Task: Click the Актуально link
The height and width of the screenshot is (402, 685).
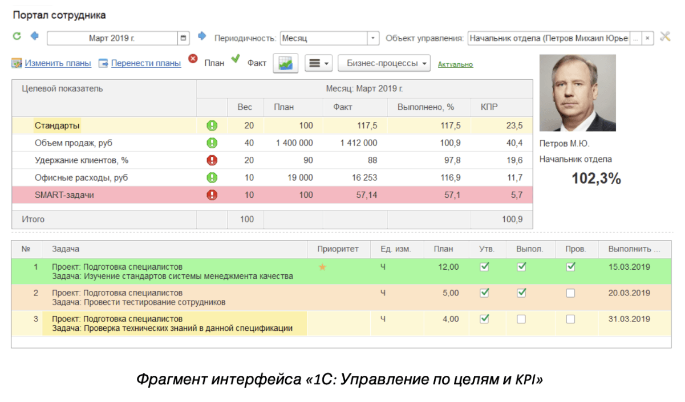Action: [455, 64]
